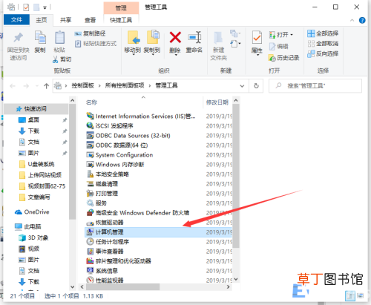
Task: Click the 新建文件夹 icon
Action: click(218, 38)
